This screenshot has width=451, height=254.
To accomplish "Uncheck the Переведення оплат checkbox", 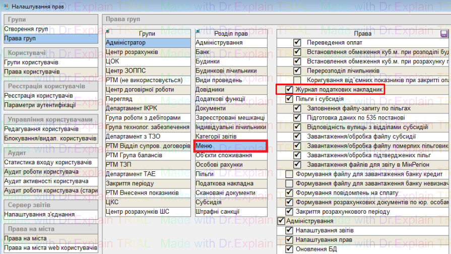I will [x=297, y=43].
